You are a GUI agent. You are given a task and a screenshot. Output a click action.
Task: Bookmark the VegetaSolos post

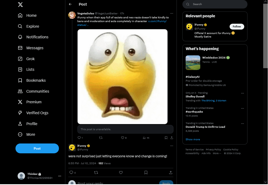[x=166, y=138]
